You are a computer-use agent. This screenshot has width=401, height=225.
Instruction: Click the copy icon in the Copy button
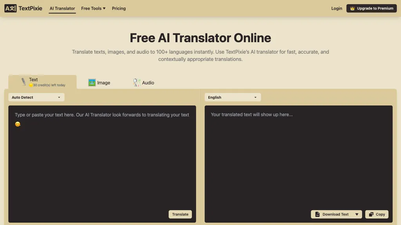(x=371, y=214)
